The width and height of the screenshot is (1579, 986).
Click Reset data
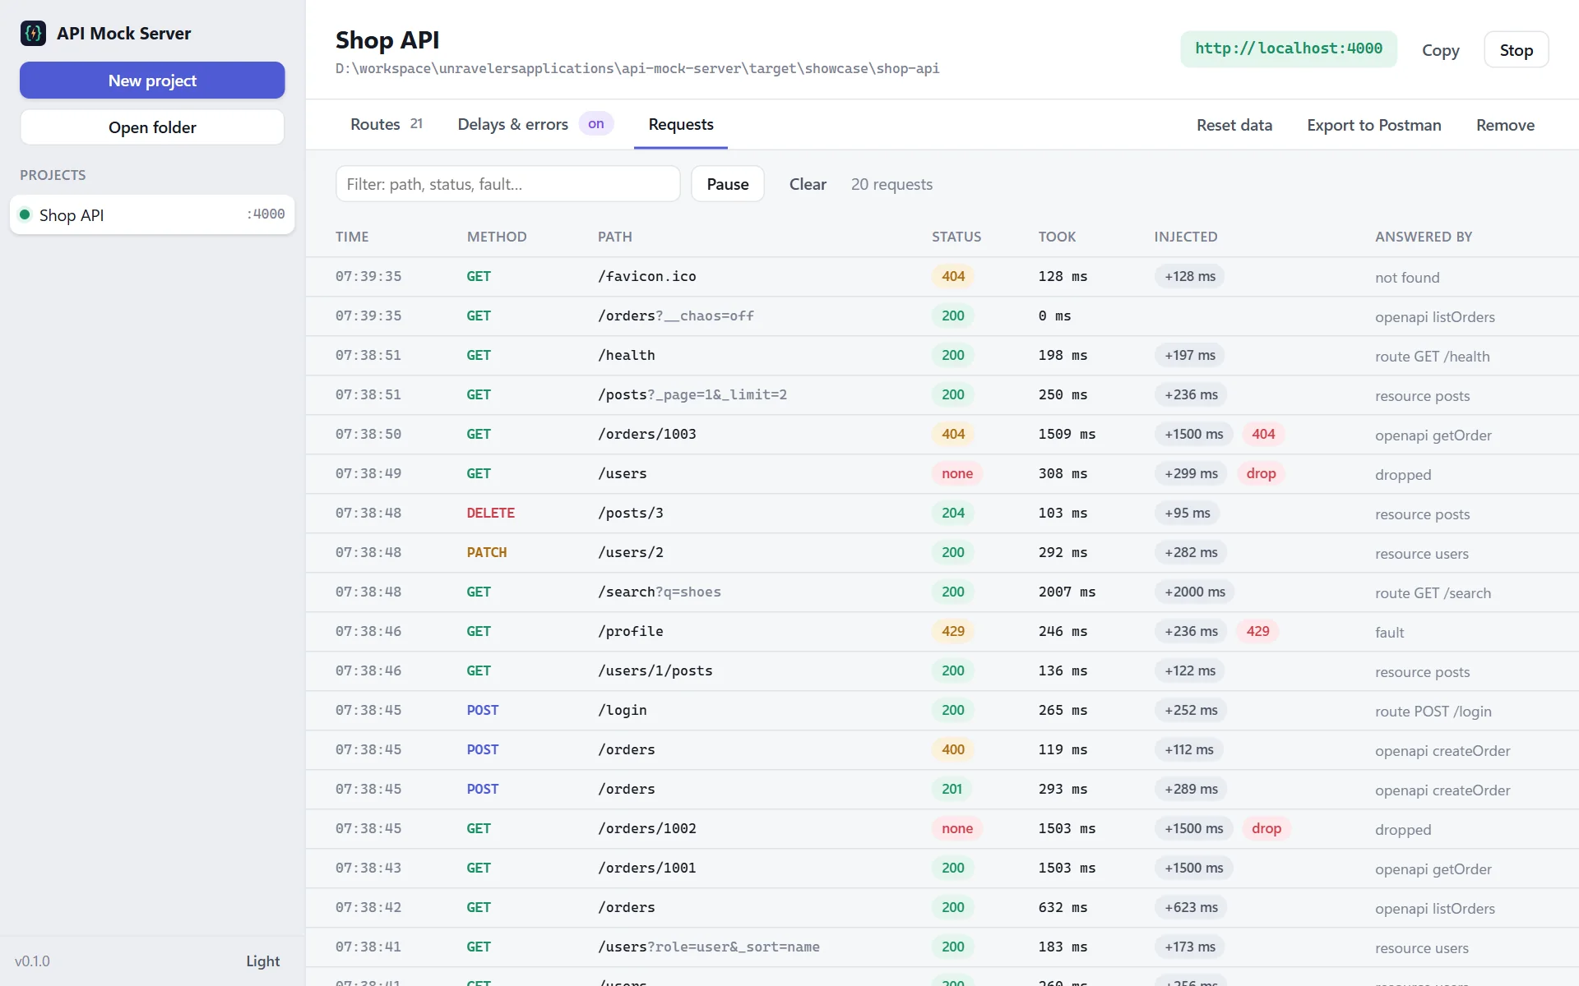coord(1234,125)
